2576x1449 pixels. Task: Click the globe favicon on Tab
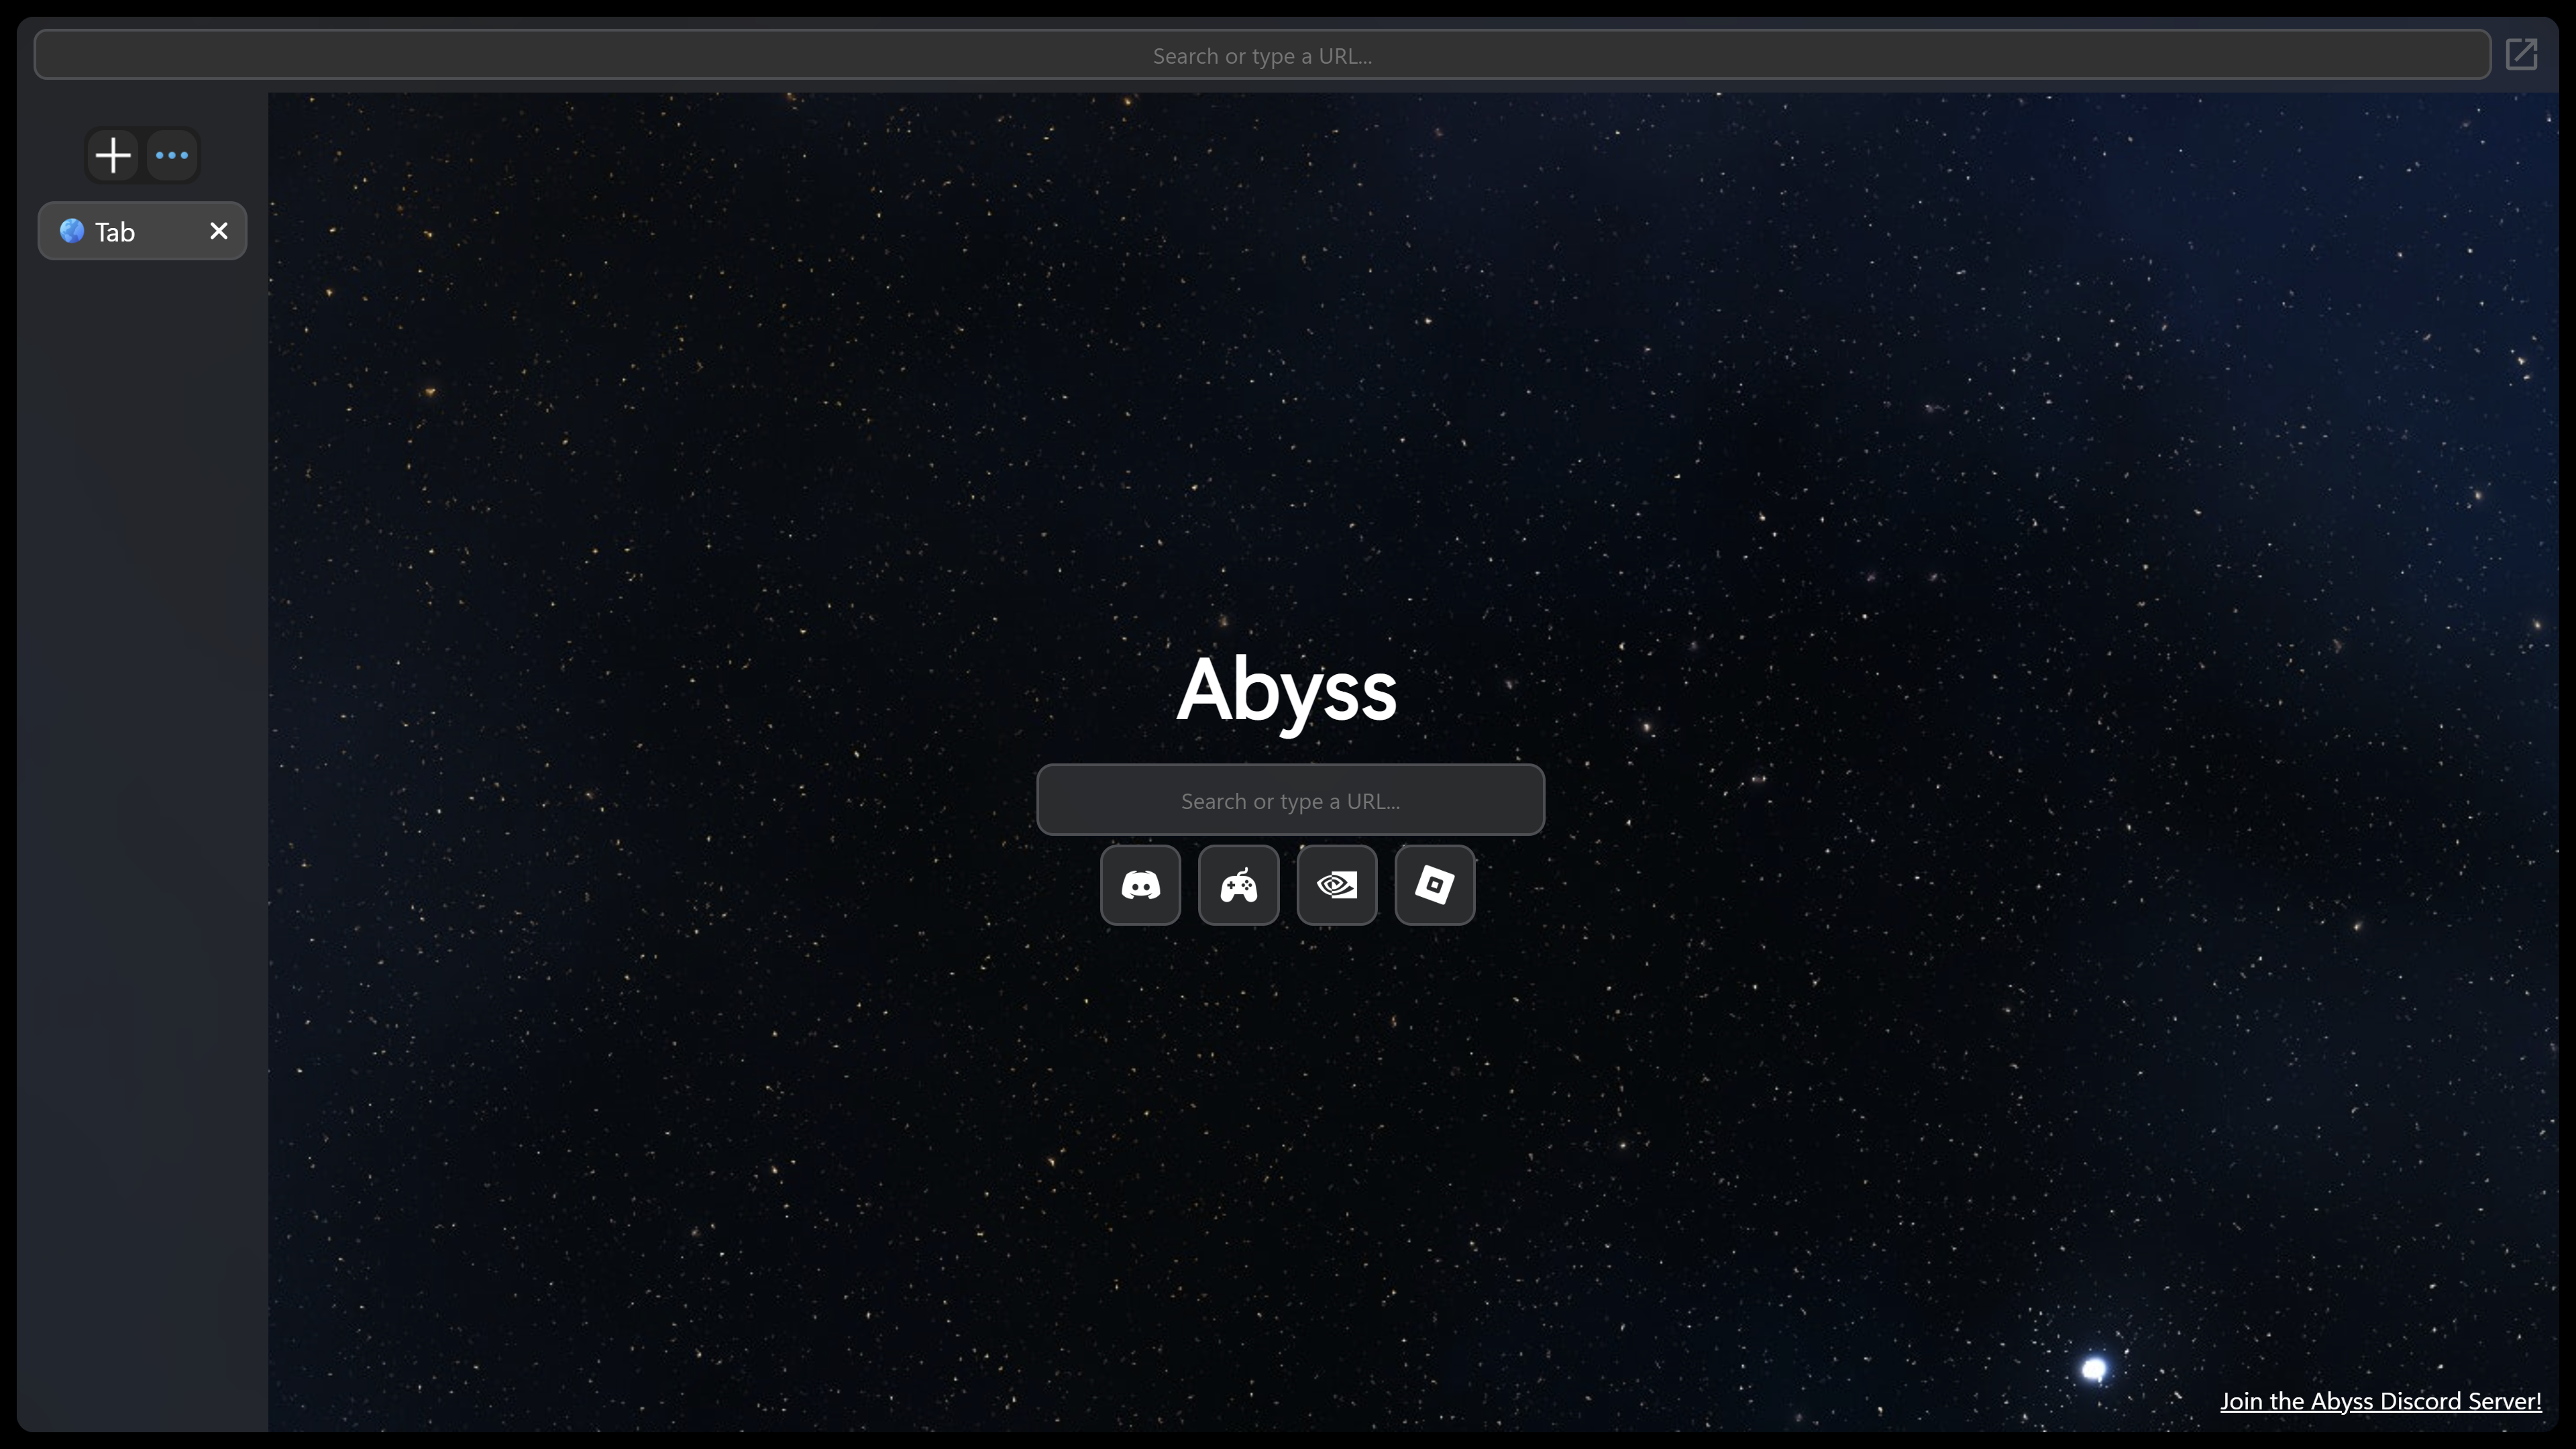point(71,231)
